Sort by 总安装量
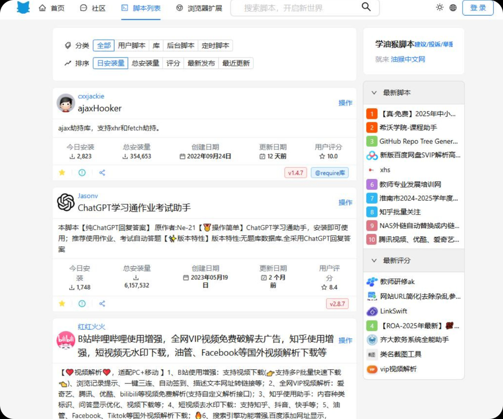503x419 pixels. click(x=145, y=63)
